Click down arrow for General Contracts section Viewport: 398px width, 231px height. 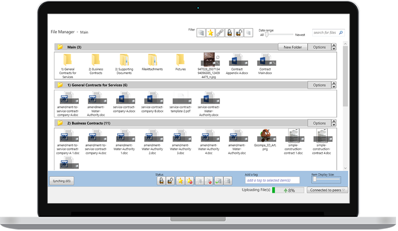coord(334,87)
